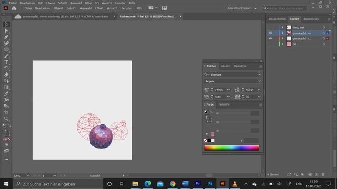Expand the 'granatapfel, k...' layer

click(283, 38)
